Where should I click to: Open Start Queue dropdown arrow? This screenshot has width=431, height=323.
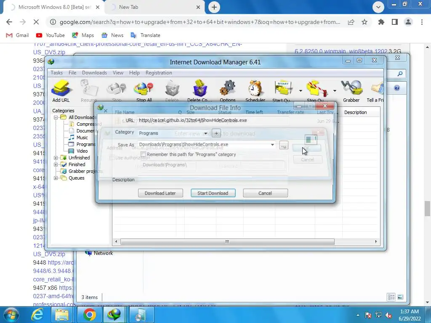pyautogui.click(x=301, y=91)
